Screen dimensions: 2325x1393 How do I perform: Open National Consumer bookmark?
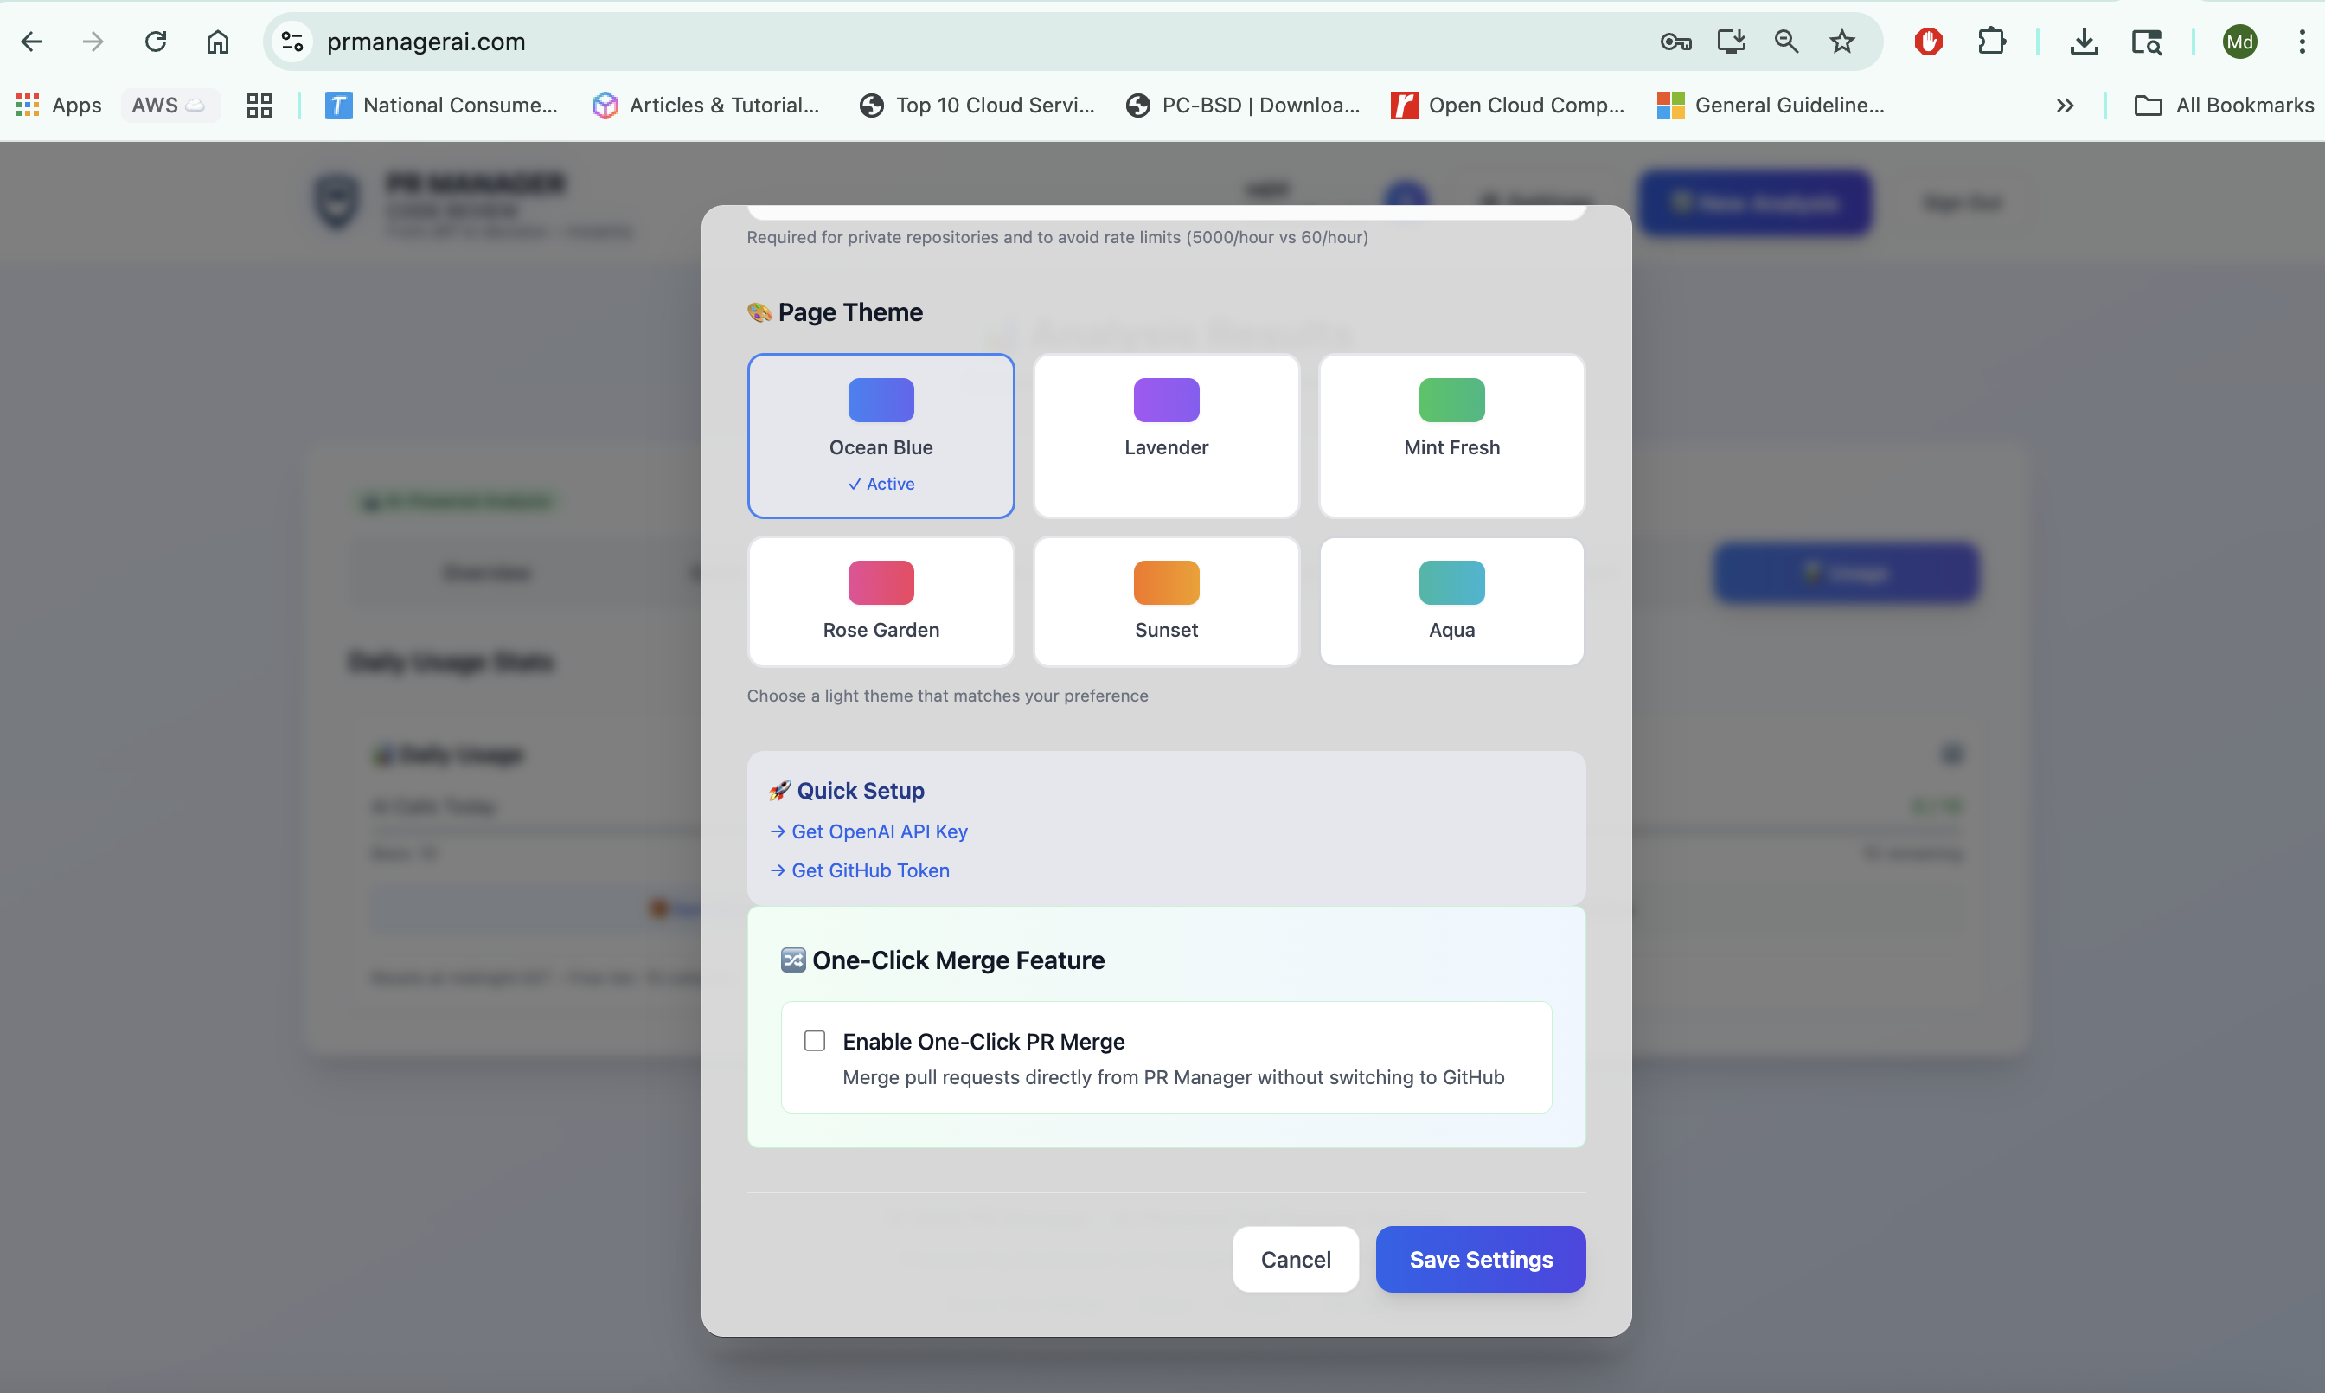click(x=441, y=106)
